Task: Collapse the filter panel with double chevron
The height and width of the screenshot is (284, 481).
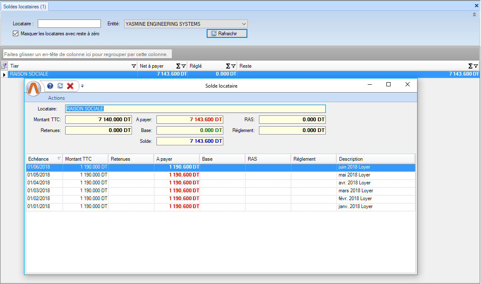Action: click(x=474, y=15)
